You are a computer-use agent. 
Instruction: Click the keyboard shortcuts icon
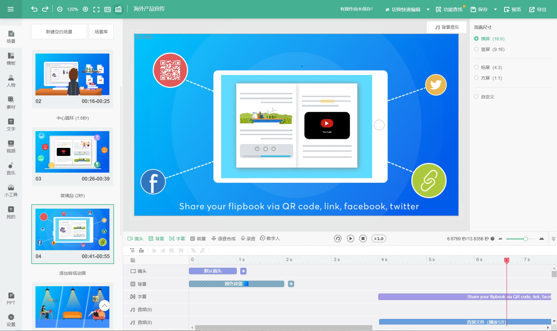[x=118, y=9]
